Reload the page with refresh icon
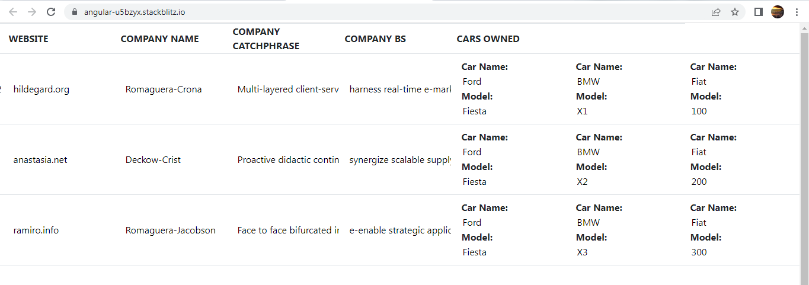809x285 pixels. click(x=51, y=12)
